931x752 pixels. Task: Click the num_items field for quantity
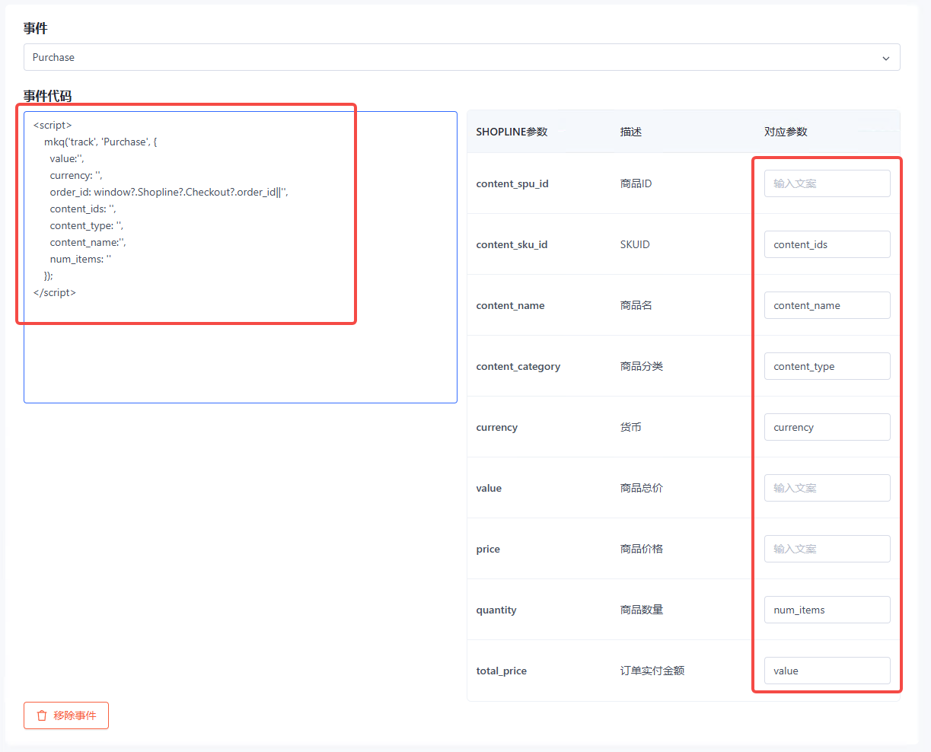click(827, 610)
